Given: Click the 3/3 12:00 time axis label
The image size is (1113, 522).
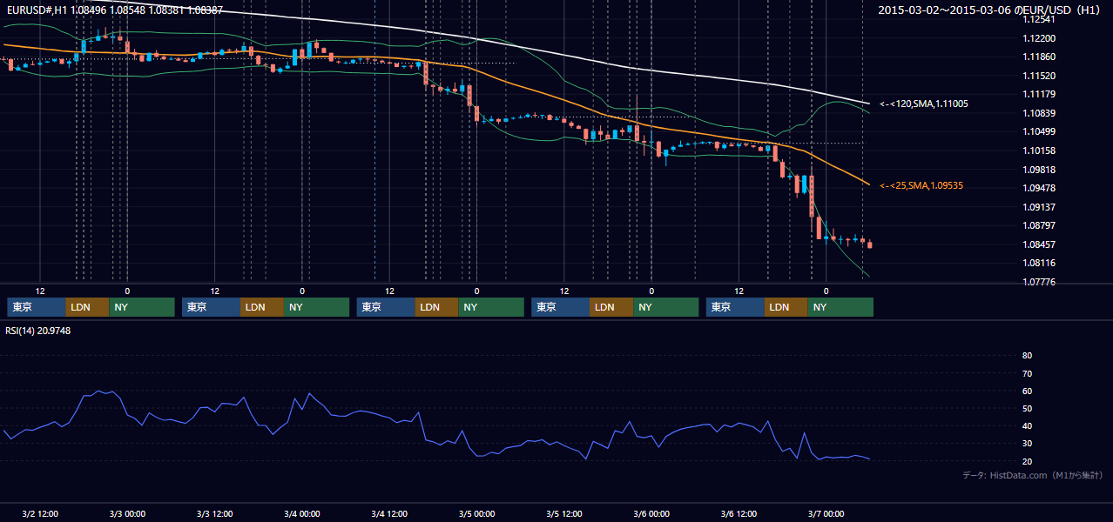Looking at the screenshot, I should (x=214, y=514).
